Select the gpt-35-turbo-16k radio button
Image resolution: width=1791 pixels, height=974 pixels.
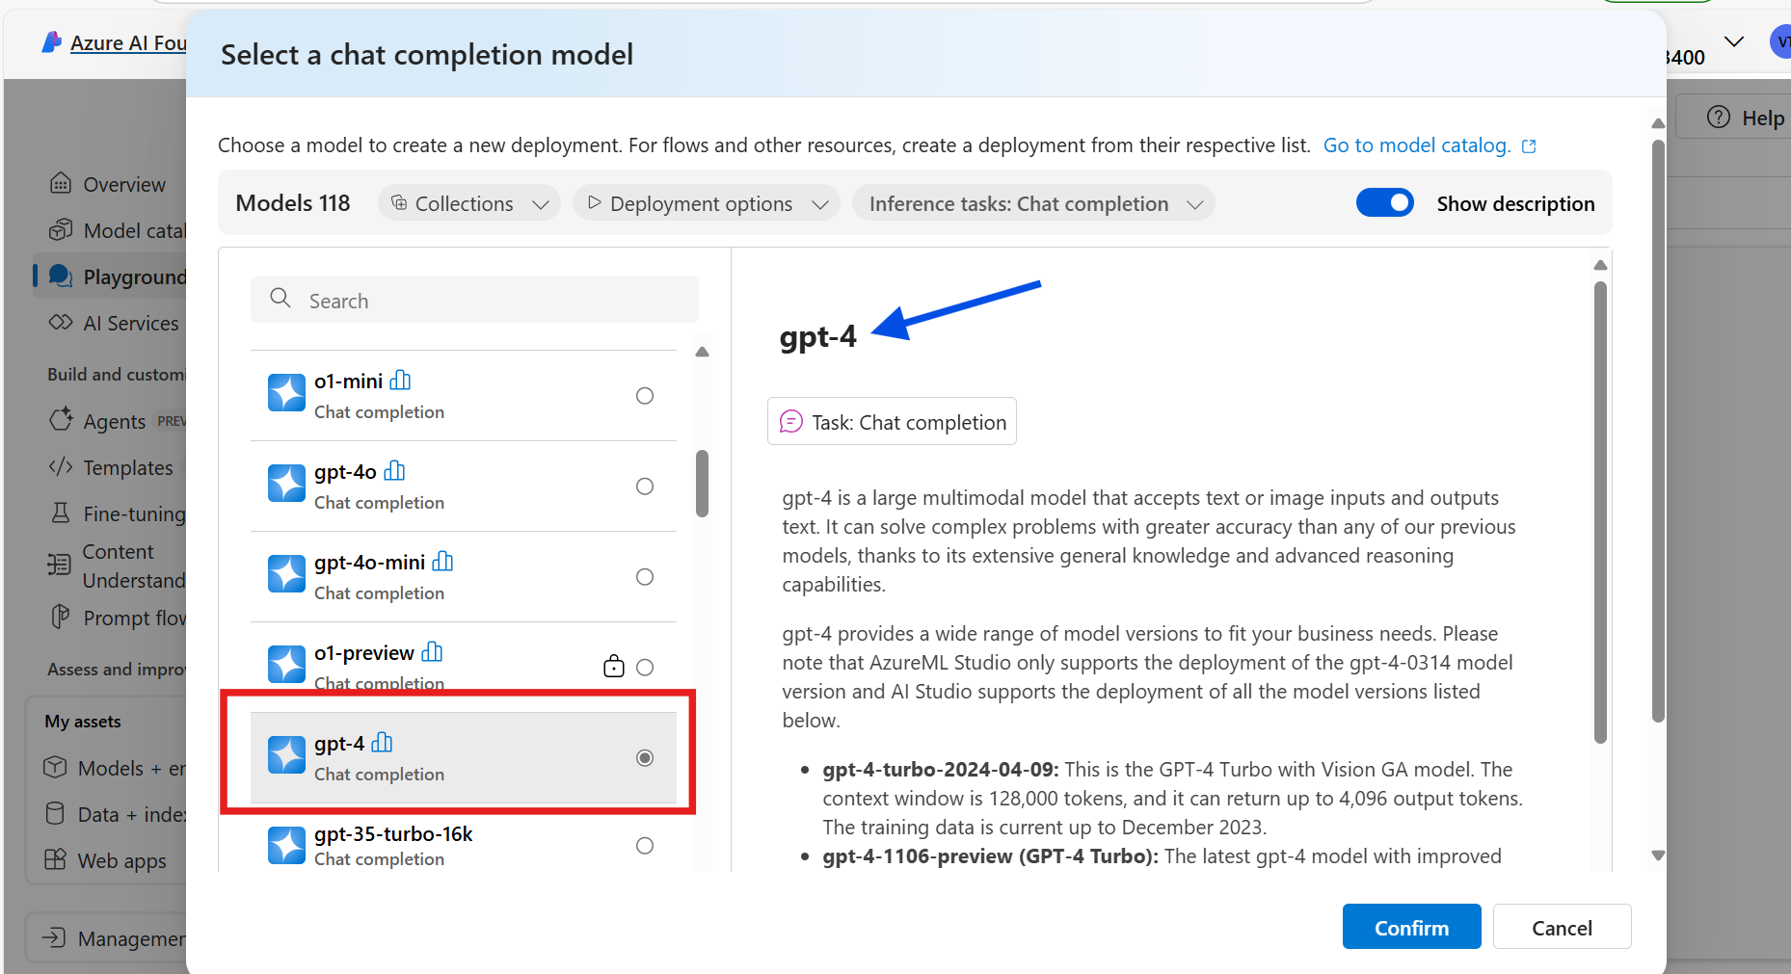(x=645, y=846)
